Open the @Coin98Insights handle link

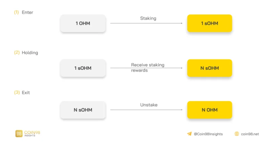(208, 134)
